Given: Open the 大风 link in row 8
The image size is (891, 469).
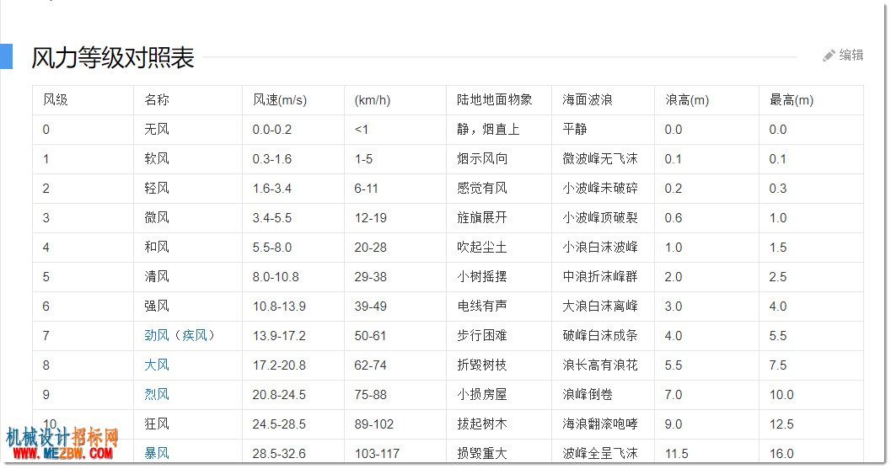Looking at the screenshot, I should point(157,365).
